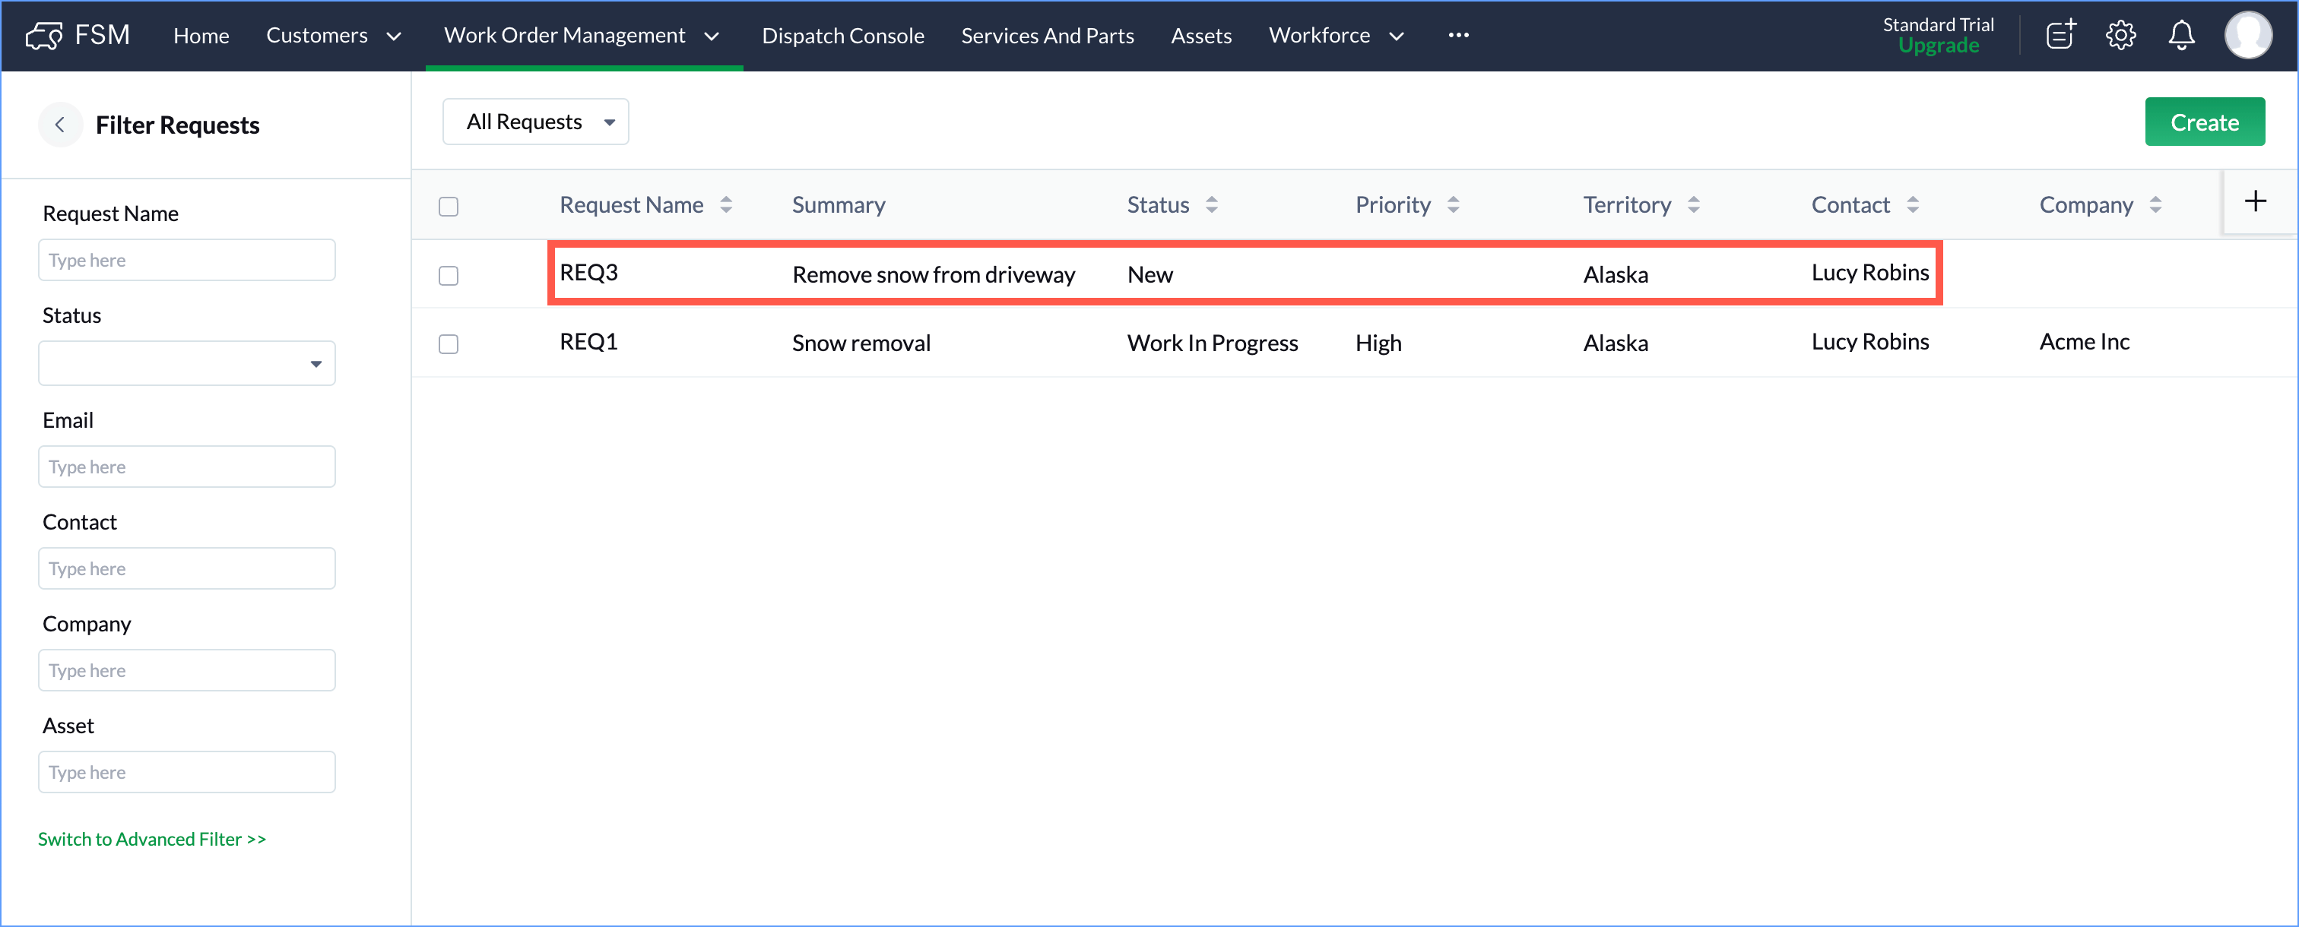Click Switch to Advanced Filter link

pos(152,840)
